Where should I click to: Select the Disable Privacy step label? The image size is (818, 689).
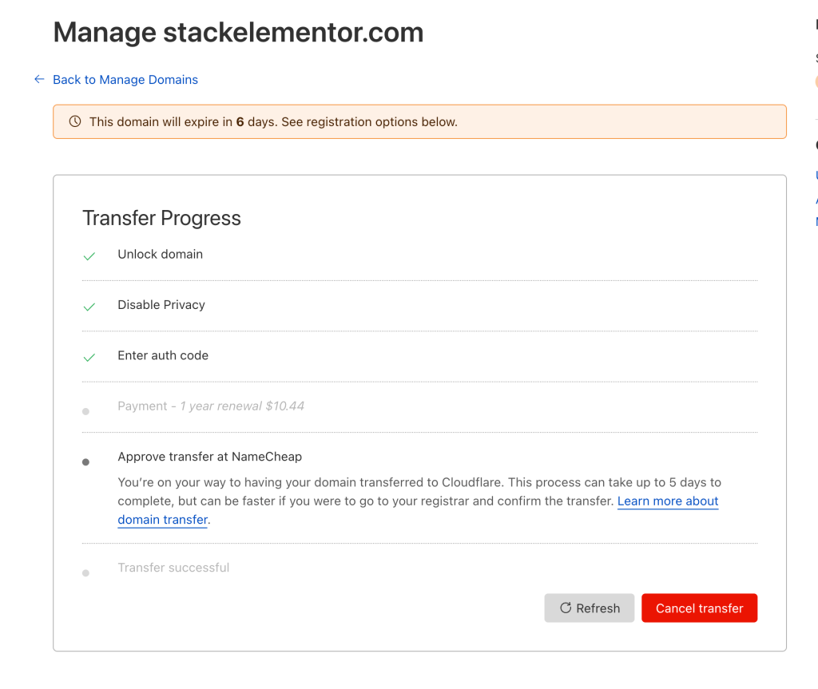161,305
